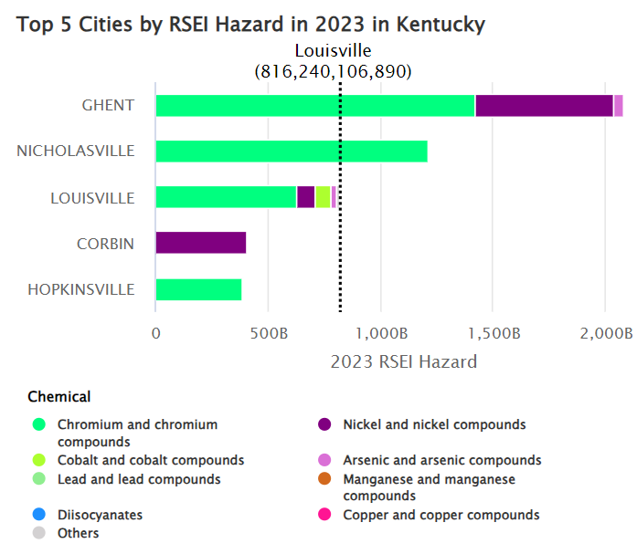Click the Louisville reference line annotation
The width and height of the screenshot is (637, 554).
pos(333,60)
